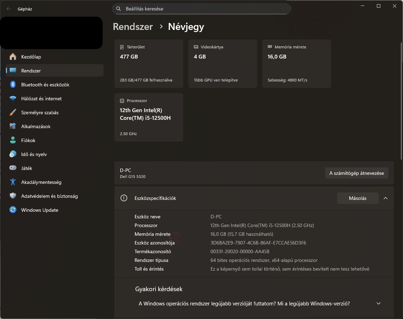403x319 pixels.
Task: Click the Akadálymentesség accessibility icon
Action: point(13,182)
